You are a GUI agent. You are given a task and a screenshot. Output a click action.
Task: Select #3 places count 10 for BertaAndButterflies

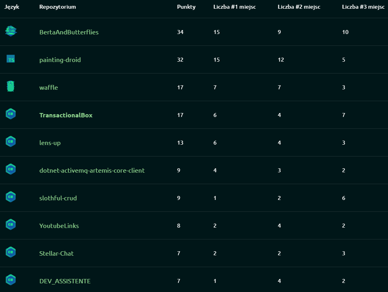[x=345, y=32]
